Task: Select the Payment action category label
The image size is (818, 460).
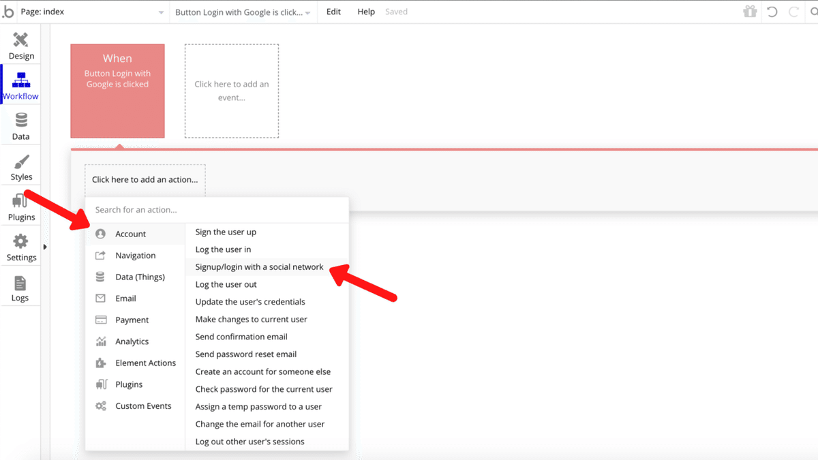Action: [132, 320]
